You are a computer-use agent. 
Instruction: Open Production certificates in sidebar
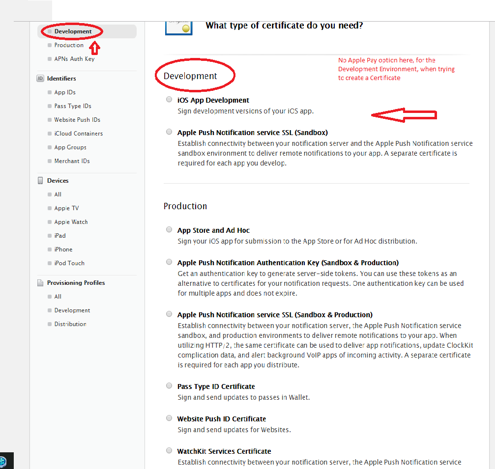click(69, 45)
